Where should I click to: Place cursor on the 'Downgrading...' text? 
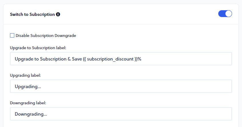tap(31, 114)
